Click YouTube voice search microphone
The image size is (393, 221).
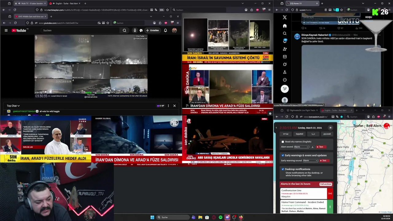[135, 30]
